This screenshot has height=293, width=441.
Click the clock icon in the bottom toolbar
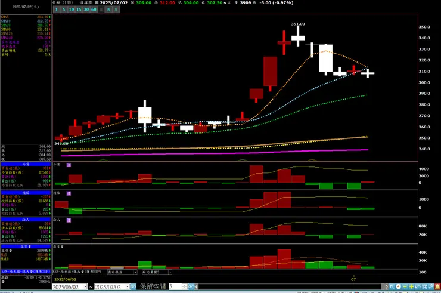coord(399,287)
